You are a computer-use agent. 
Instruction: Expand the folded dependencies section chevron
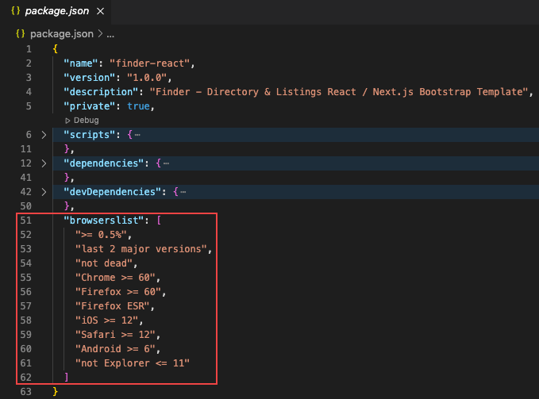coord(44,163)
